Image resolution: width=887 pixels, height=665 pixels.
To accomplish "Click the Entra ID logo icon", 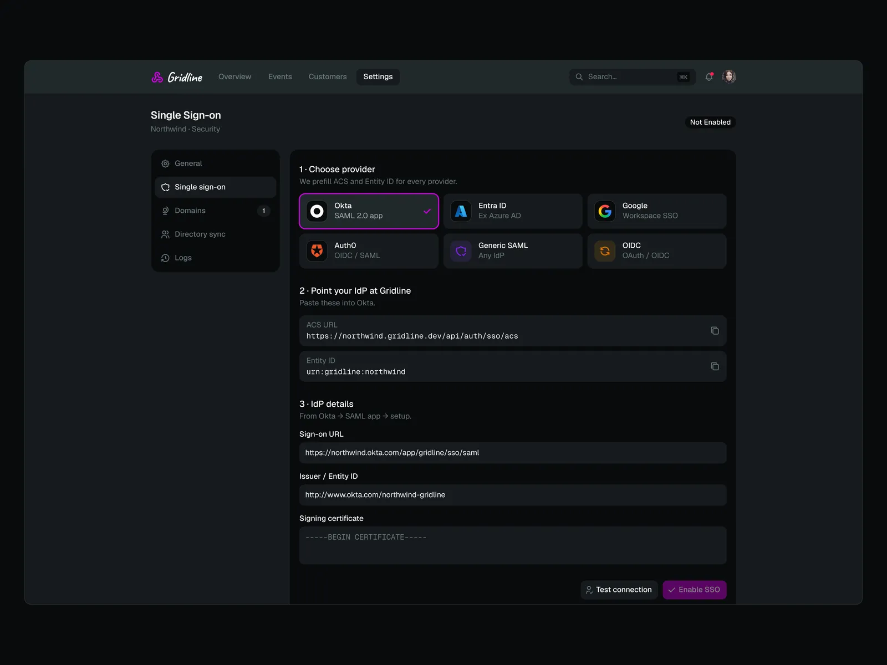I will (x=461, y=211).
